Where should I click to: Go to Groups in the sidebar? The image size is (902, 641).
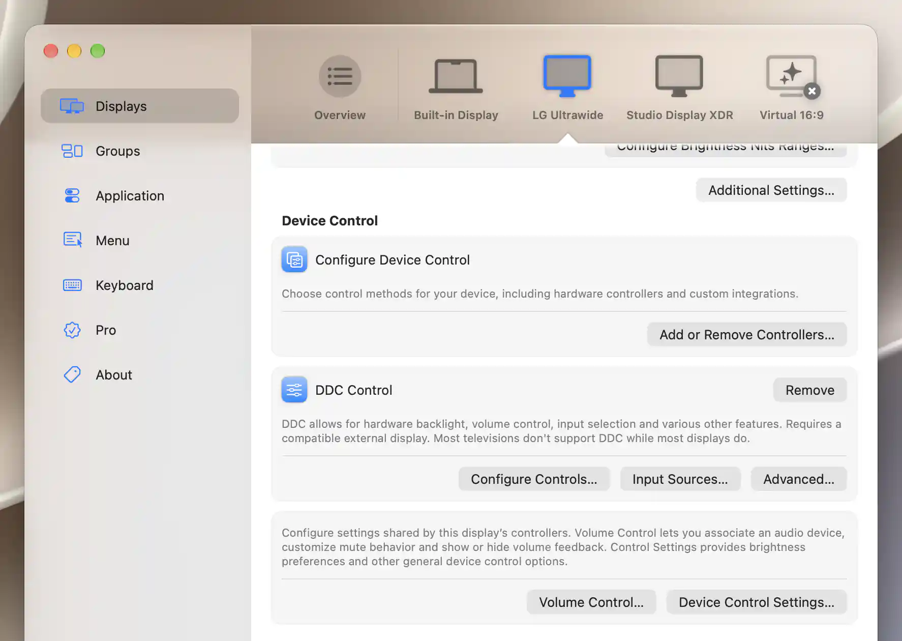(x=140, y=151)
